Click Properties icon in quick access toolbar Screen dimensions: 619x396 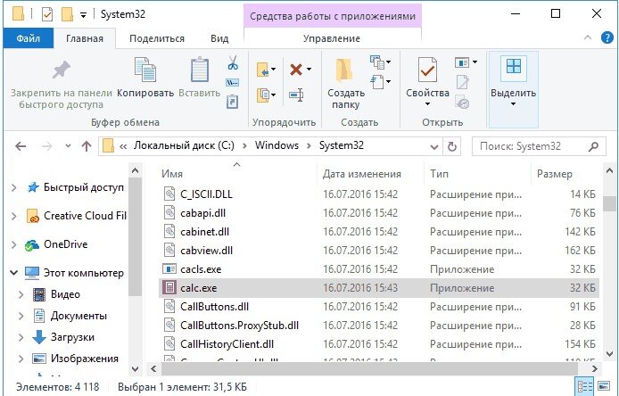pyautogui.click(x=47, y=14)
